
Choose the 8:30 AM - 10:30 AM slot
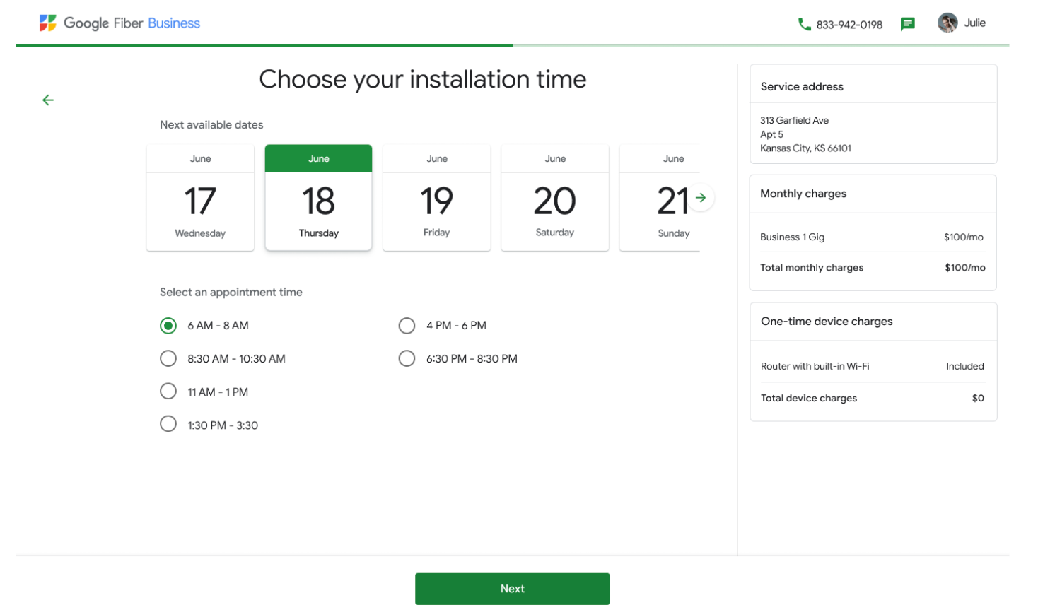point(168,359)
